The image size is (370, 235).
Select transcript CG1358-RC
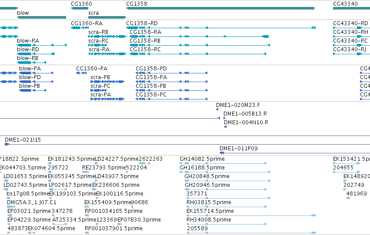[198, 54]
